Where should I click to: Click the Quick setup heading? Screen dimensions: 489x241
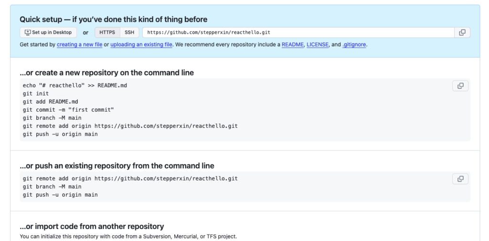pyautogui.click(x=114, y=20)
